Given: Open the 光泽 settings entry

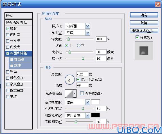Looking at the screenshot, I should point(13,72).
